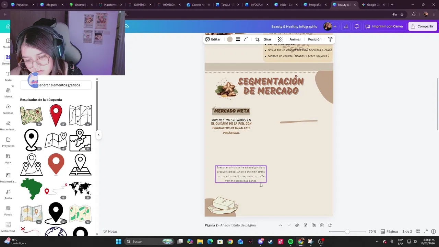Move page down with the chevron arrow
This screenshot has height=247, width=439.
point(289,225)
